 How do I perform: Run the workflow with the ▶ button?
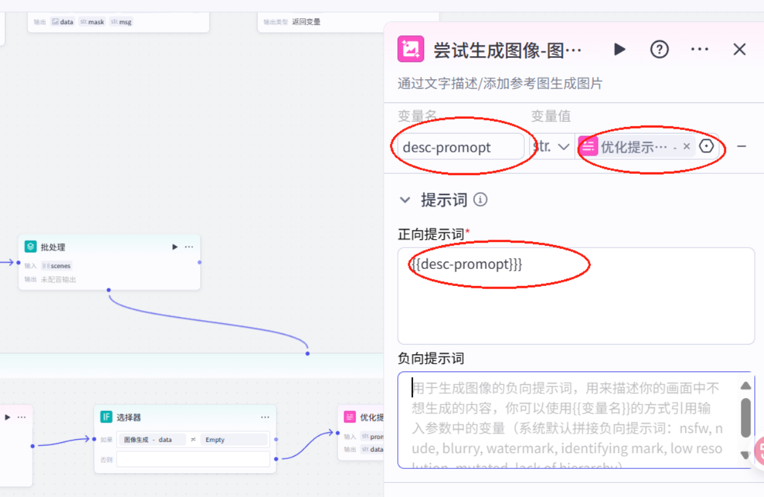(x=620, y=49)
